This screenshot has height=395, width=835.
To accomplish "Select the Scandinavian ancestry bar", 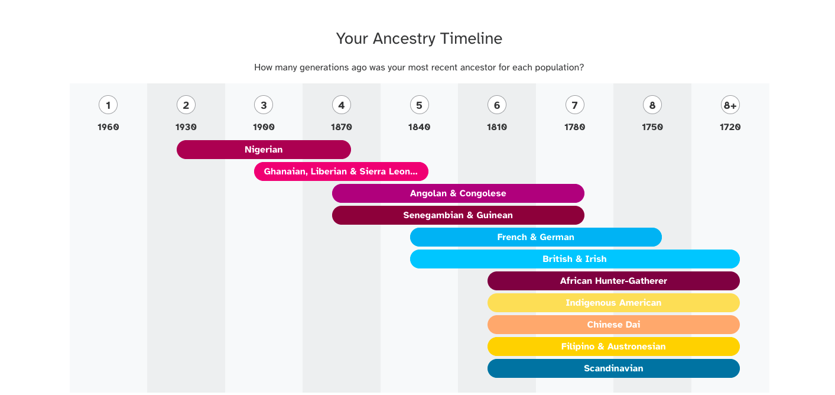I will 613,368.
